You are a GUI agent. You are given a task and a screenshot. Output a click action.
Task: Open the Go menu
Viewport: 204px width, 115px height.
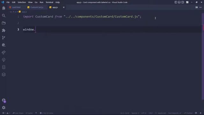point(36,2)
